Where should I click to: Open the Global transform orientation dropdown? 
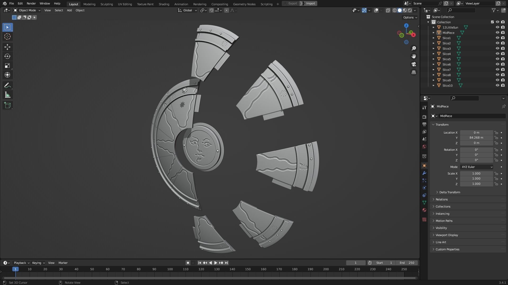tap(187, 10)
